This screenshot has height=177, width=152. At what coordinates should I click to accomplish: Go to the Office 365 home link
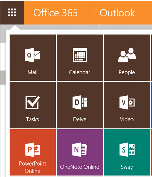pyautogui.click(x=55, y=13)
